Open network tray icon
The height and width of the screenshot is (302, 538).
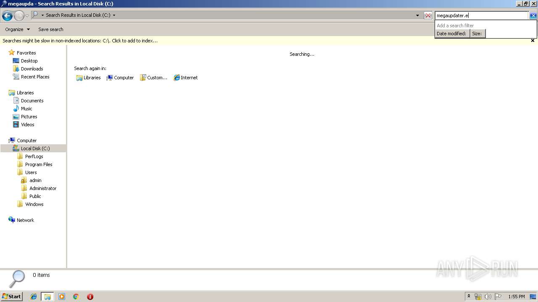478,297
